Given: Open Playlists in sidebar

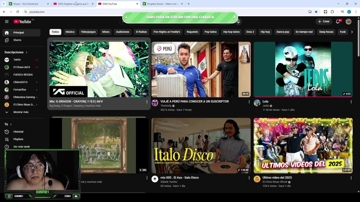Looking at the screenshot, I should [x=21, y=139].
